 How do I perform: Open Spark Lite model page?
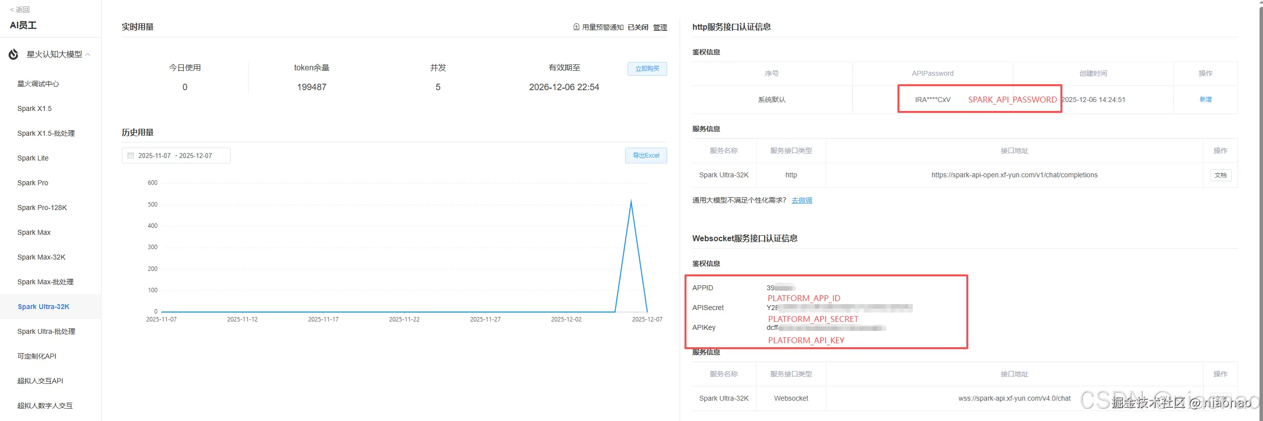point(33,158)
